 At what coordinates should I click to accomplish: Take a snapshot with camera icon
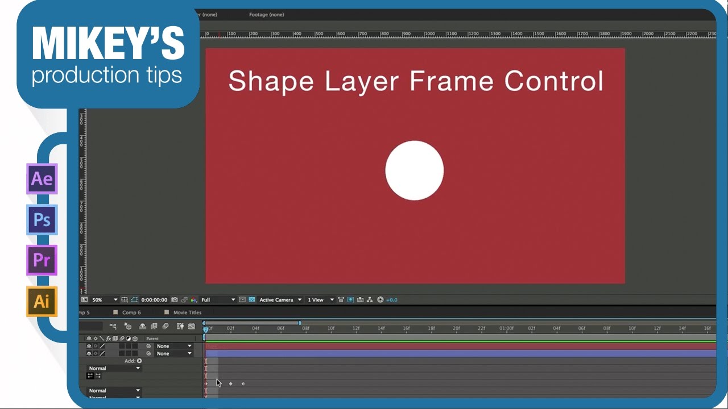click(174, 299)
